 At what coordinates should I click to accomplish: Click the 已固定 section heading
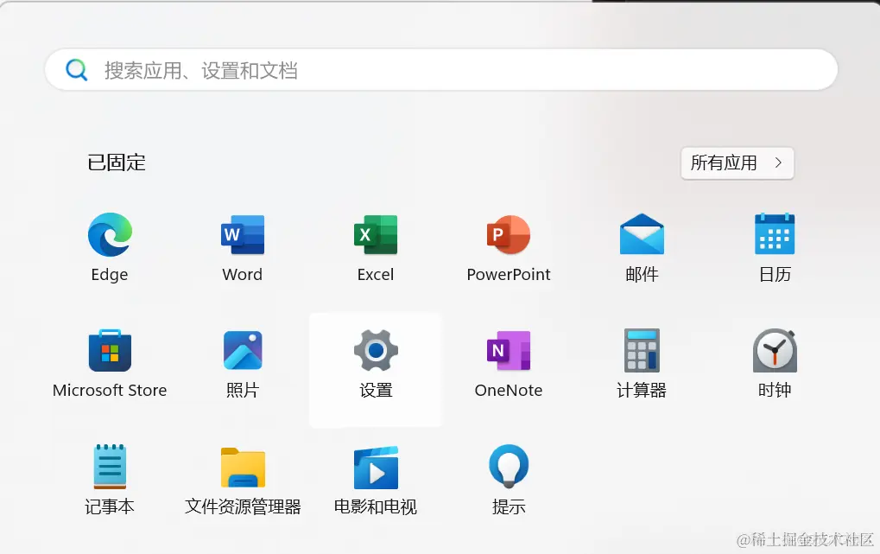[x=117, y=163]
